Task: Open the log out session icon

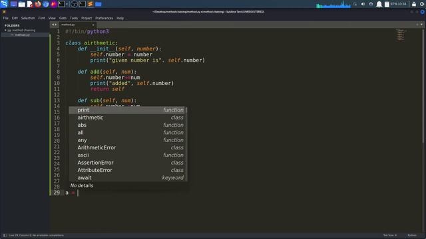Action: [x=422, y=4]
